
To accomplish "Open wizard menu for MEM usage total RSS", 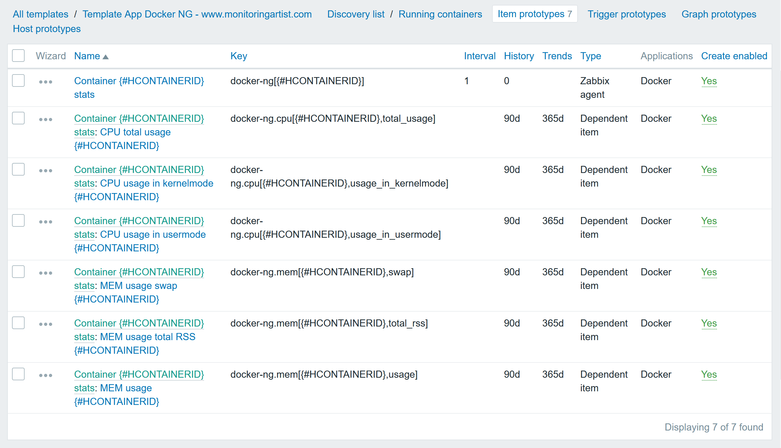I will 46,324.
